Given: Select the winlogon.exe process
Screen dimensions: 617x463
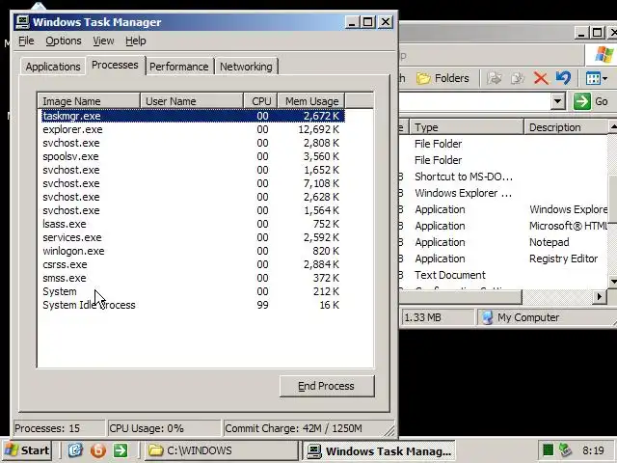Looking at the screenshot, I should coord(193,251).
